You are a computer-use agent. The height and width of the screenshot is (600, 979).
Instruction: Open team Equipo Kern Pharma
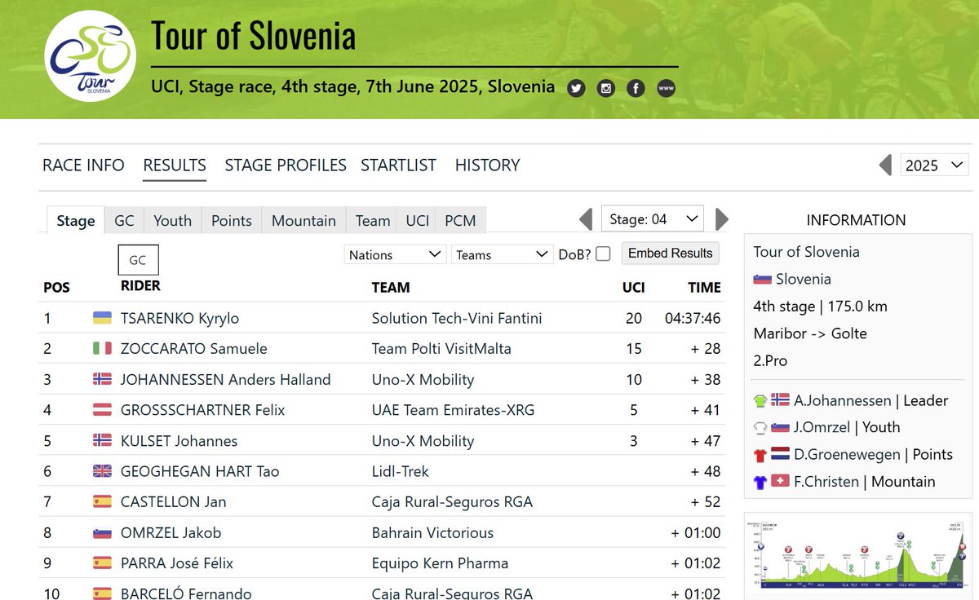pos(440,563)
